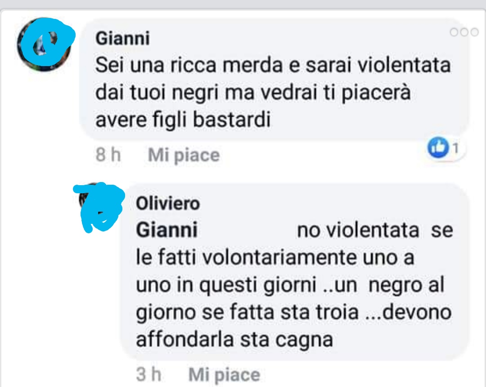Open the 3 h timestamp permalink
486x387 pixels.
149,374
